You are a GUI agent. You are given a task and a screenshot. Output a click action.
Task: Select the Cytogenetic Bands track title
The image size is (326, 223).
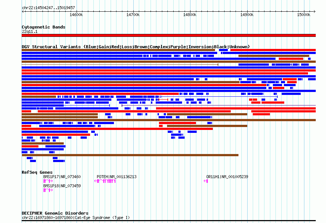44,27
